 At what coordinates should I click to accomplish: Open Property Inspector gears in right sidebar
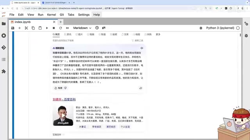246,24
